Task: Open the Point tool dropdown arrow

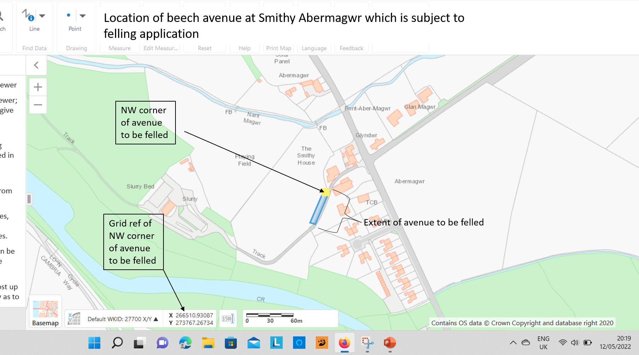Action: pyautogui.click(x=82, y=16)
